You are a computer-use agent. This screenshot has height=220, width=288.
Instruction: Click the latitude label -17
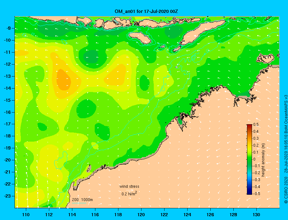point(7,124)
